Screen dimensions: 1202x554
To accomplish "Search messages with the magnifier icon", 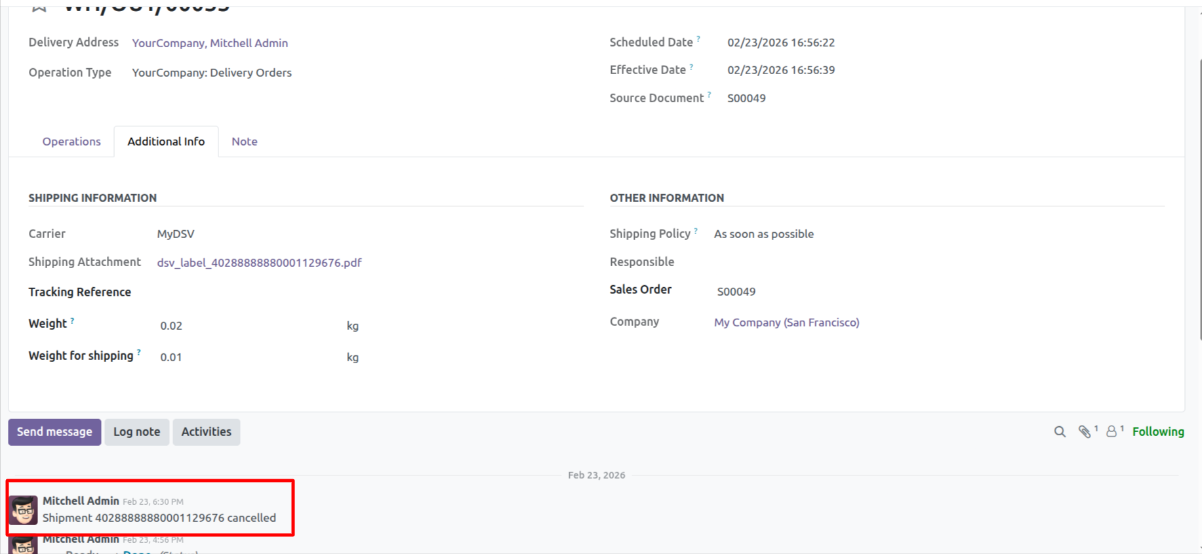I will 1060,432.
